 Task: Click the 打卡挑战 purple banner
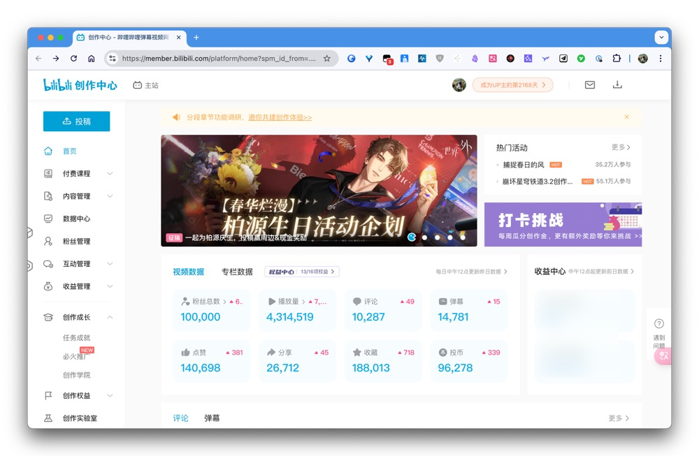tap(563, 224)
